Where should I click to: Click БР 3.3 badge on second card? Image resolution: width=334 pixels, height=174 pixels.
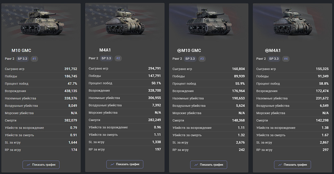click(x=106, y=58)
